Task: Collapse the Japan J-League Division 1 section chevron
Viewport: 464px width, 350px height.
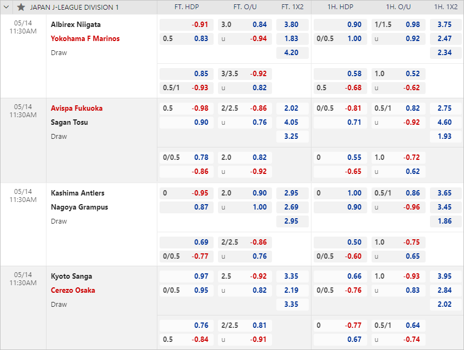Action: pyautogui.click(x=6, y=7)
